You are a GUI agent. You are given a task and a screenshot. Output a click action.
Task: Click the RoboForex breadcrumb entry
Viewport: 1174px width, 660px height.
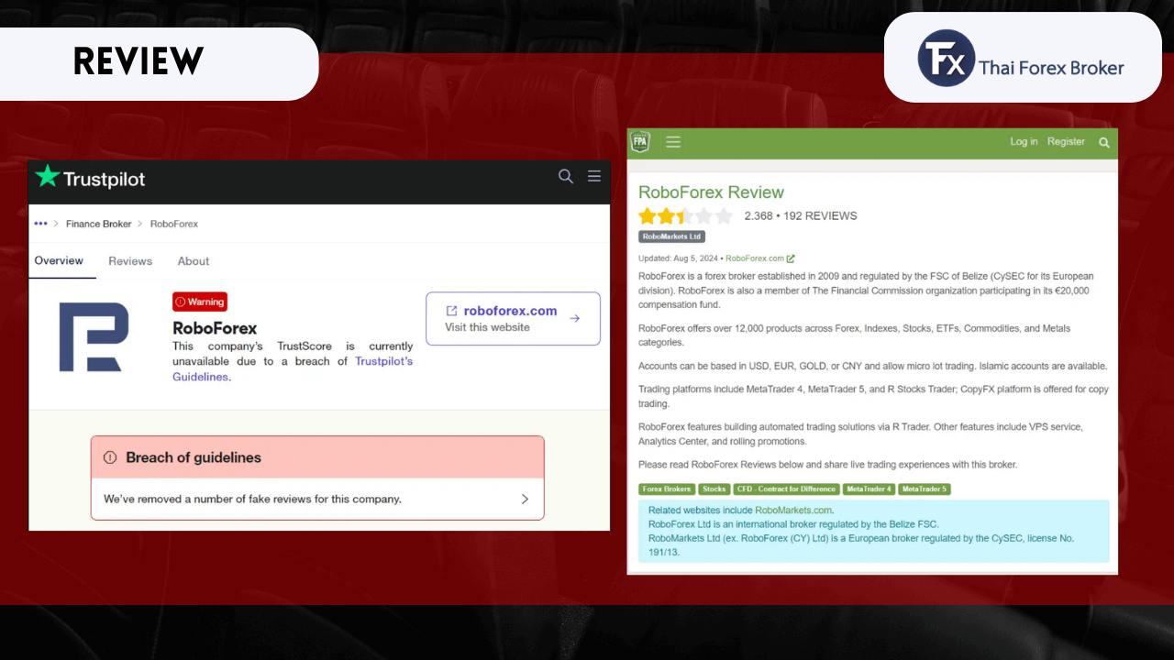[x=174, y=224]
